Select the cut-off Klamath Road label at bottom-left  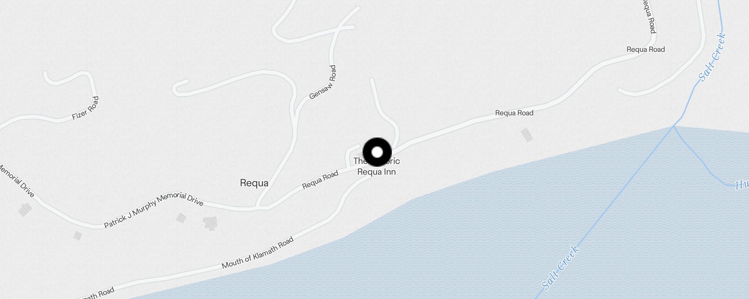(95, 294)
